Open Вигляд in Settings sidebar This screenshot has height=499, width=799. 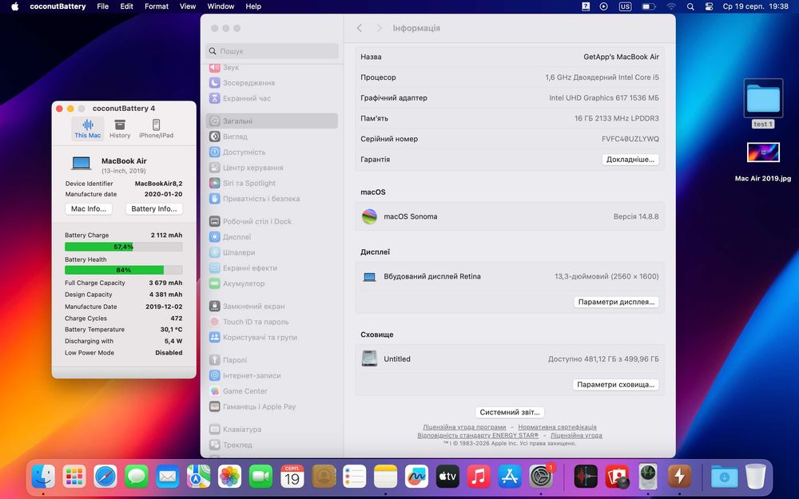[272, 137]
